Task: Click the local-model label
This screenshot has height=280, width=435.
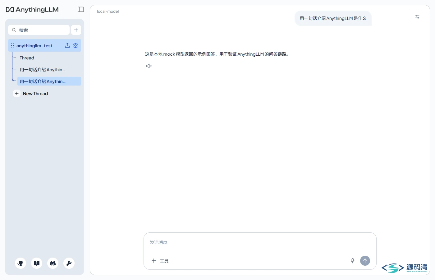Action: click(108, 12)
